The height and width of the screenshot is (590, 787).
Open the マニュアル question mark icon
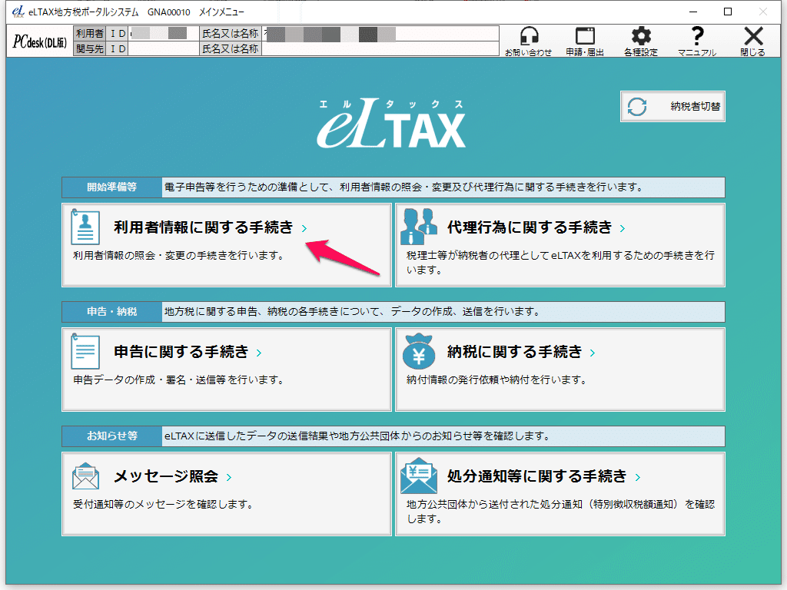point(697,41)
